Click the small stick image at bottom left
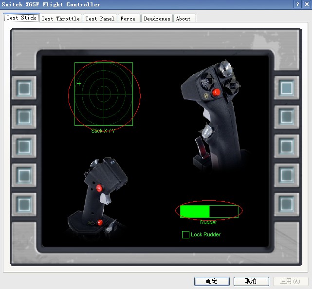The width and height of the screenshot is (312, 289). pos(97,196)
